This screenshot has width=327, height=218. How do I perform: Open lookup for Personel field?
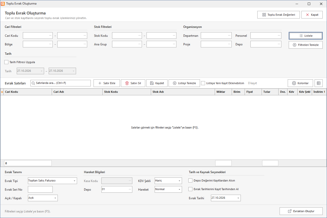[x=279, y=35]
